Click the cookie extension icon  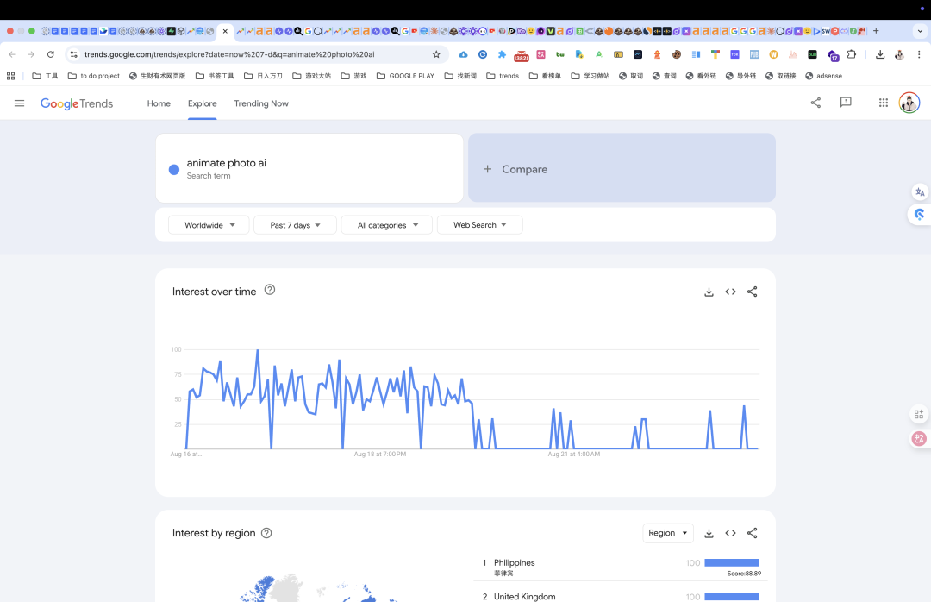pyautogui.click(x=677, y=54)
